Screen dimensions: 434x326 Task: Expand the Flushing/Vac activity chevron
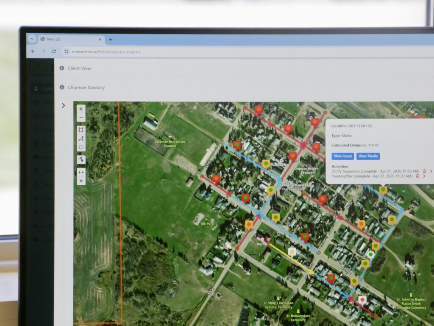424,176
